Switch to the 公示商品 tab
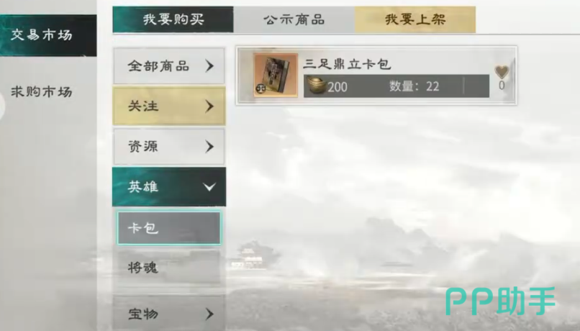The height and width of the screenshot is (331, 580). pyautogui.click(x=294, y=19)
